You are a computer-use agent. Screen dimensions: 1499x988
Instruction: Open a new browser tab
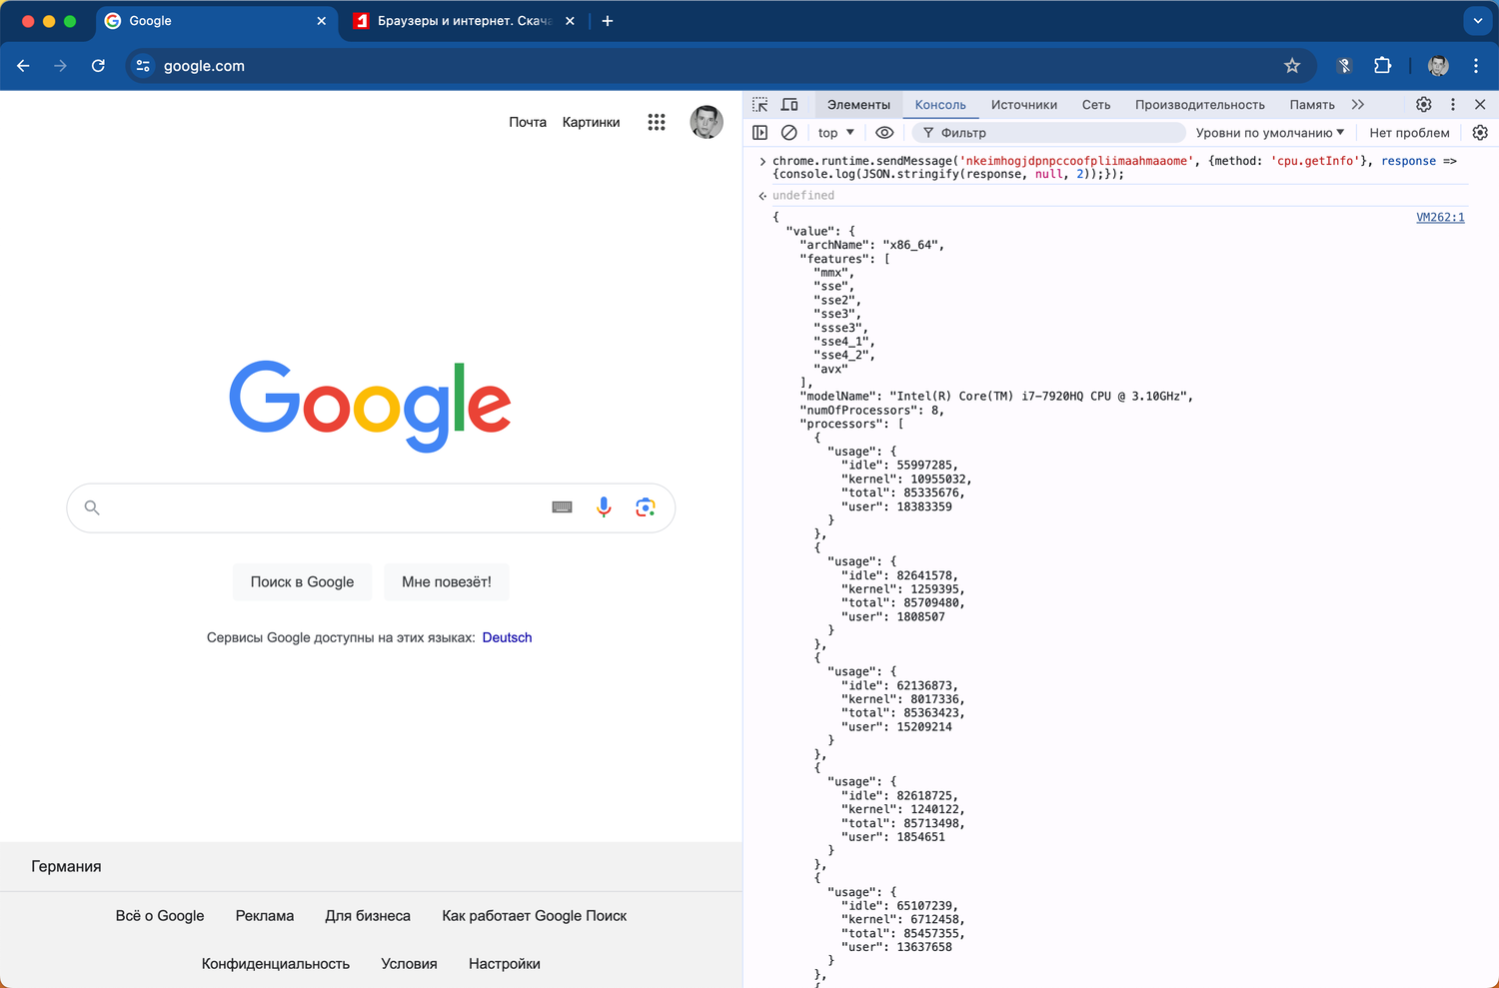608,21
